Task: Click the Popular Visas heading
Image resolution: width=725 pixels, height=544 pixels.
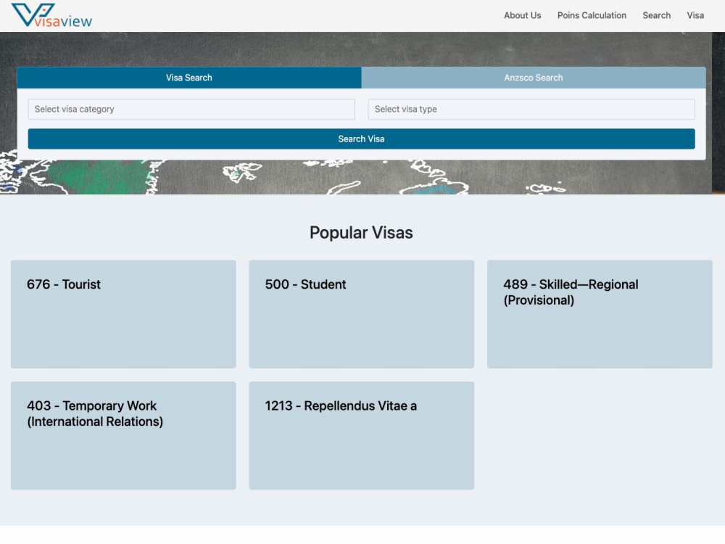Action: [x=361, y=233]
